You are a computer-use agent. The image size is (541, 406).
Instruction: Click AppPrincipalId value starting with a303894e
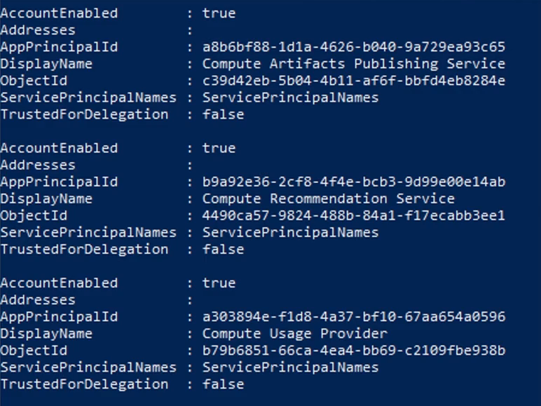click(353, 317)
